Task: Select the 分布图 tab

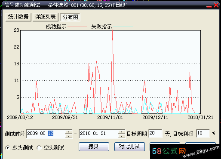Action: (70, 17)
